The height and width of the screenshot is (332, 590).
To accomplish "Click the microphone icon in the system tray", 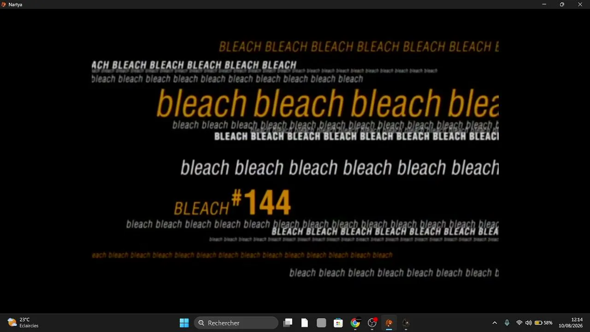I will pos(507,323).
